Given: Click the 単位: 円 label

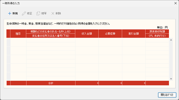Looking at the screenshot, I should [162, 27].
